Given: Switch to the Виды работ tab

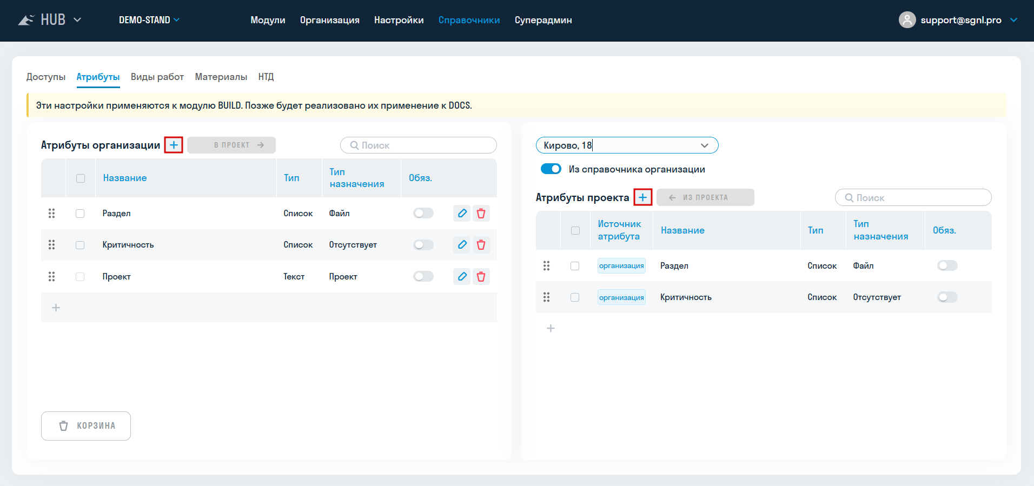Looking at the screenshot, I should pos(157,77).
